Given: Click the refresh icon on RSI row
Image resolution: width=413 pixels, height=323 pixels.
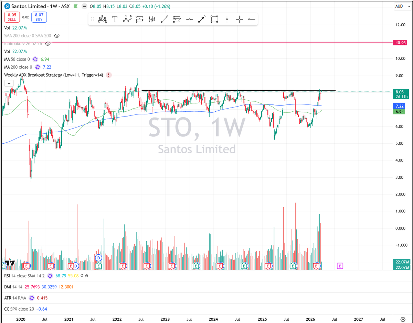Looking at the screenshot, I should click(x=50, y=276).
